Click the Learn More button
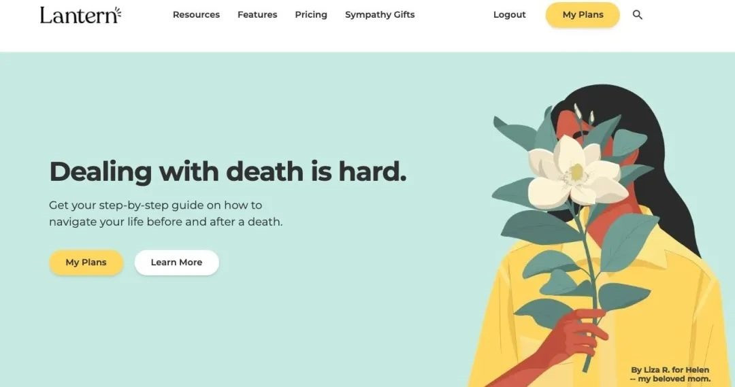The image size is (735, 387). (x=177, y=263)
